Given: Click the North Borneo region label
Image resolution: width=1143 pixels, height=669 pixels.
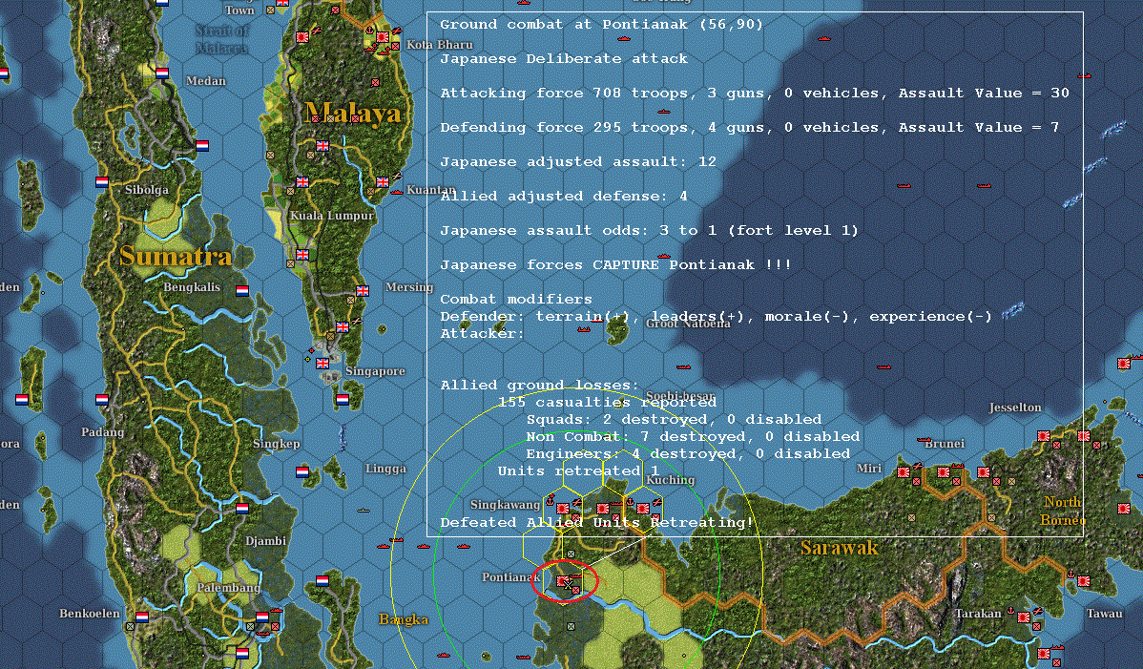Looking at the screenshot, I should click(x=1064, y=511).
